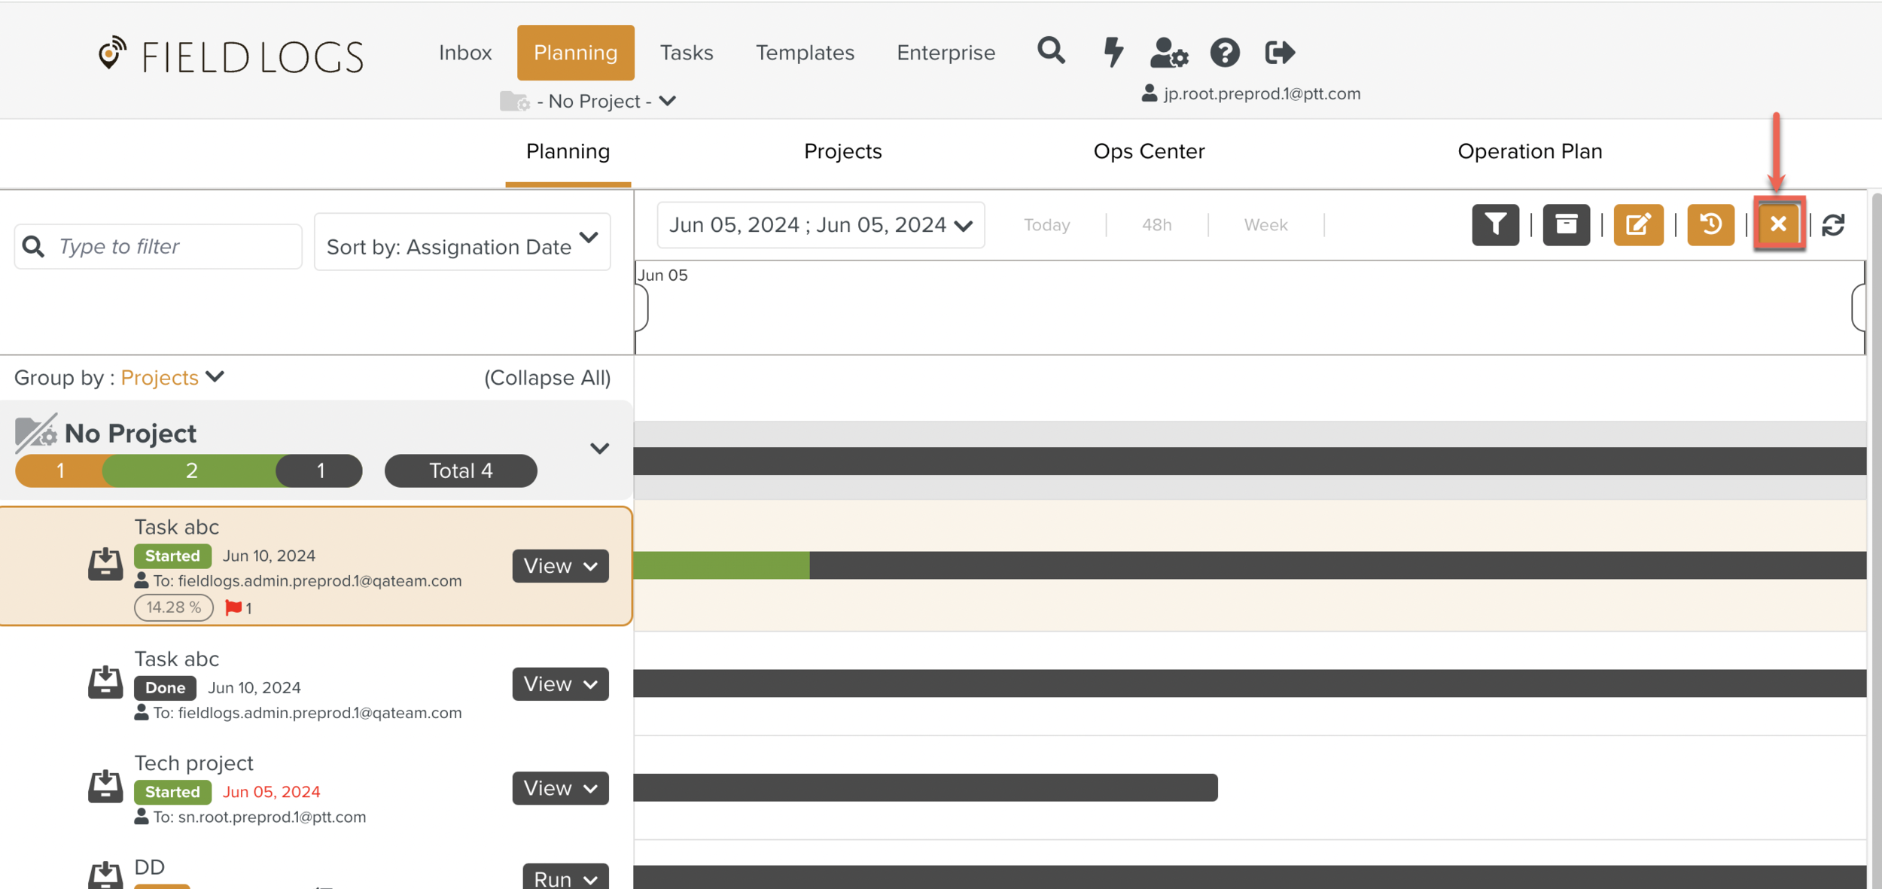Open the Templates menu item
The height and width of the screenshot is (889, 1882).
pyautogui.click(x=805, y=53)
